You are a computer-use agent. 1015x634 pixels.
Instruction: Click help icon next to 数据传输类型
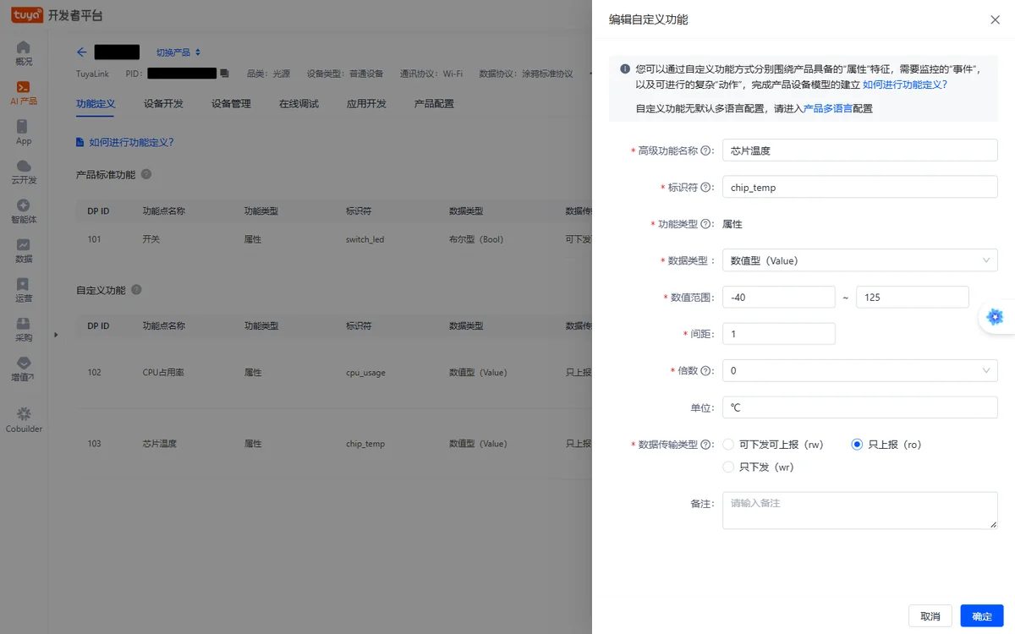pos(705,444)
